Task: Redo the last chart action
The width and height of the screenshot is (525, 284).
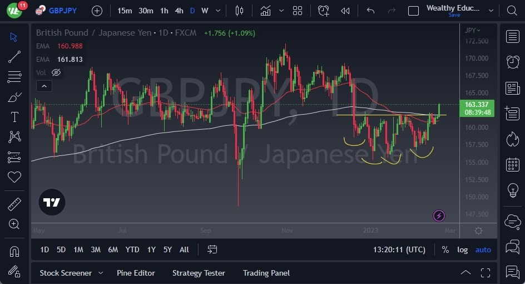Action: click(x=392, y=11)
